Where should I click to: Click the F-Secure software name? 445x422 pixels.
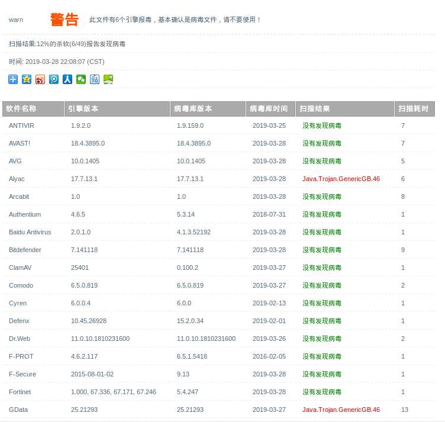(22, 374)
